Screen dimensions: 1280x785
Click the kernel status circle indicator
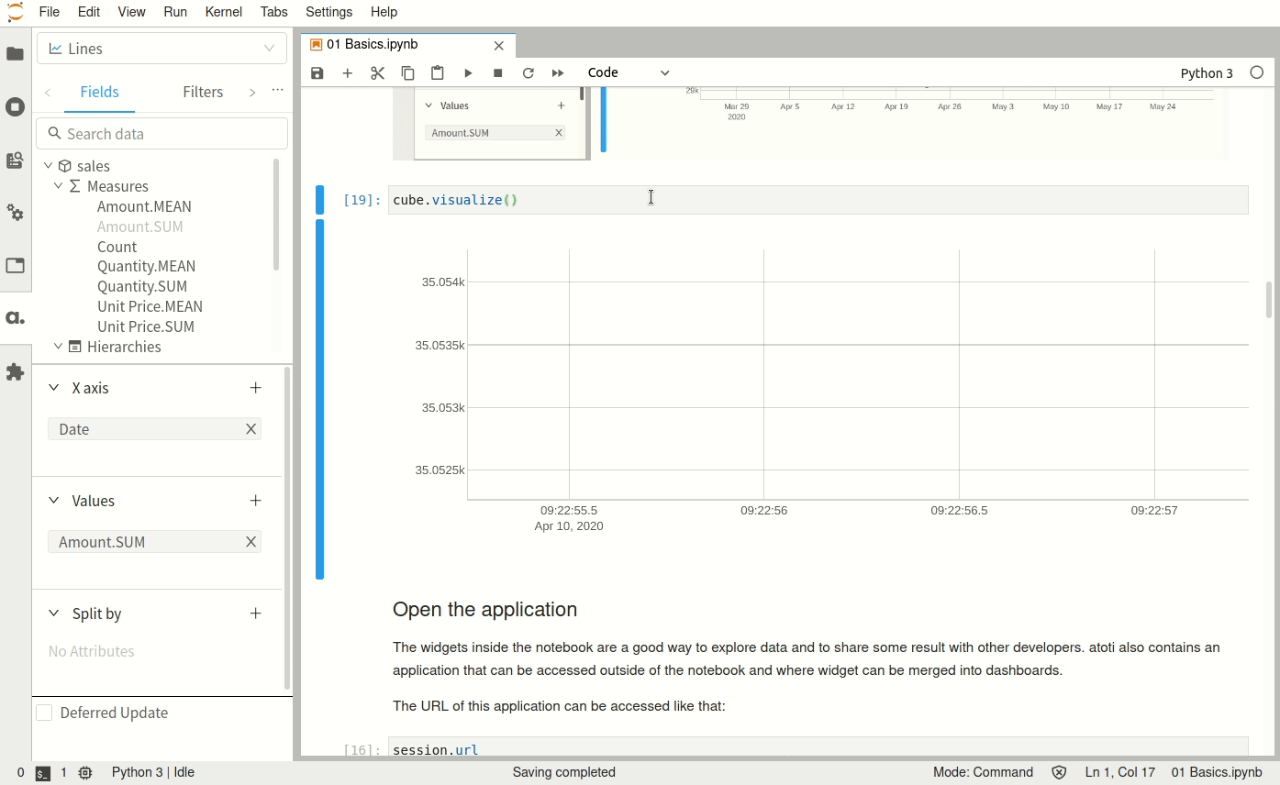[1257, 72]
